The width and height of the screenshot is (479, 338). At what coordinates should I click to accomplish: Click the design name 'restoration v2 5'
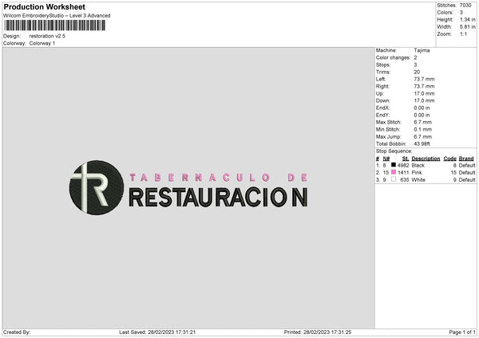(47, 36)
